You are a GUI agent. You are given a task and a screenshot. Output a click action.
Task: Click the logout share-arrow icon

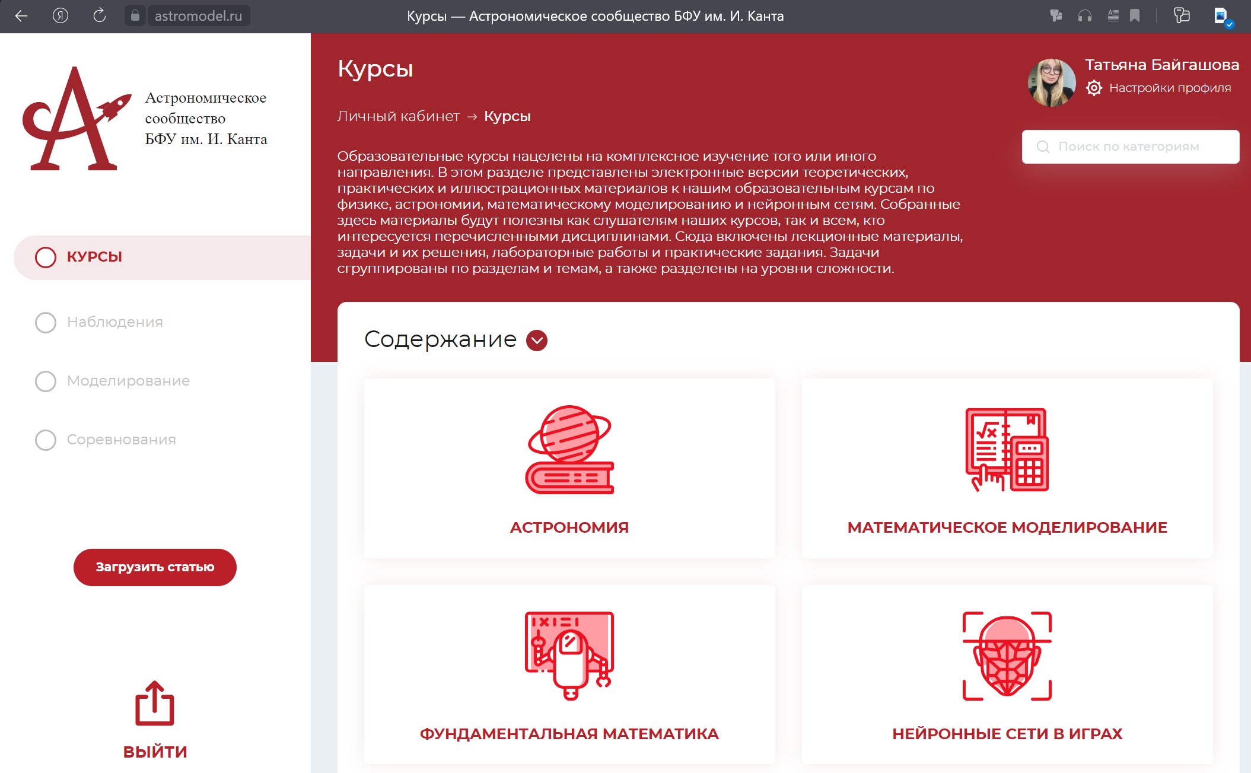[x=154, y=704]
